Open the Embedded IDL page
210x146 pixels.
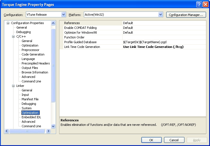pos(31,117)
